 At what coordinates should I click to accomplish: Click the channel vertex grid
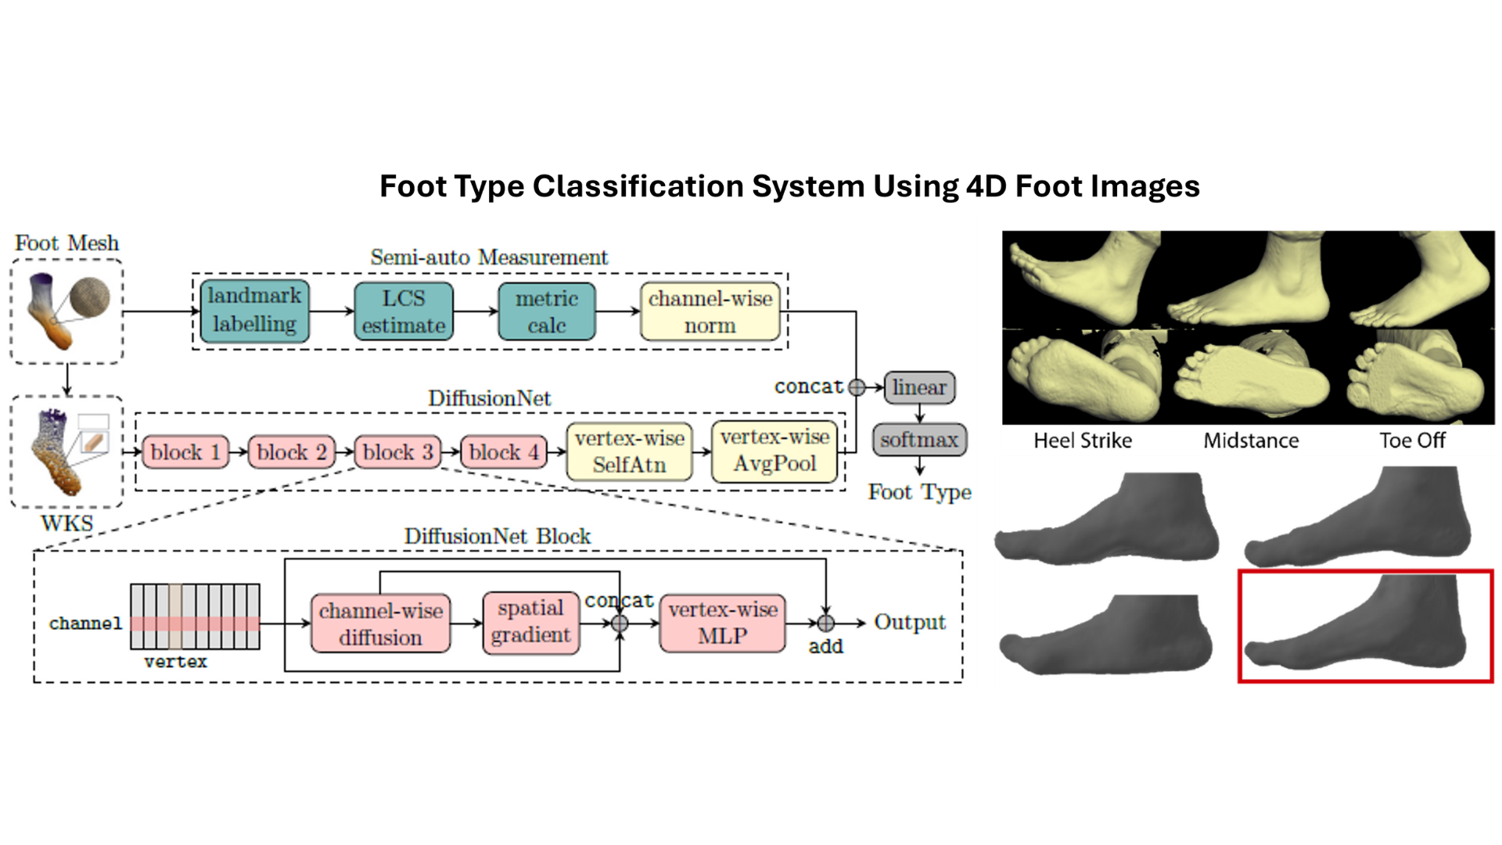pyautogui.click(x=195, y=617)
